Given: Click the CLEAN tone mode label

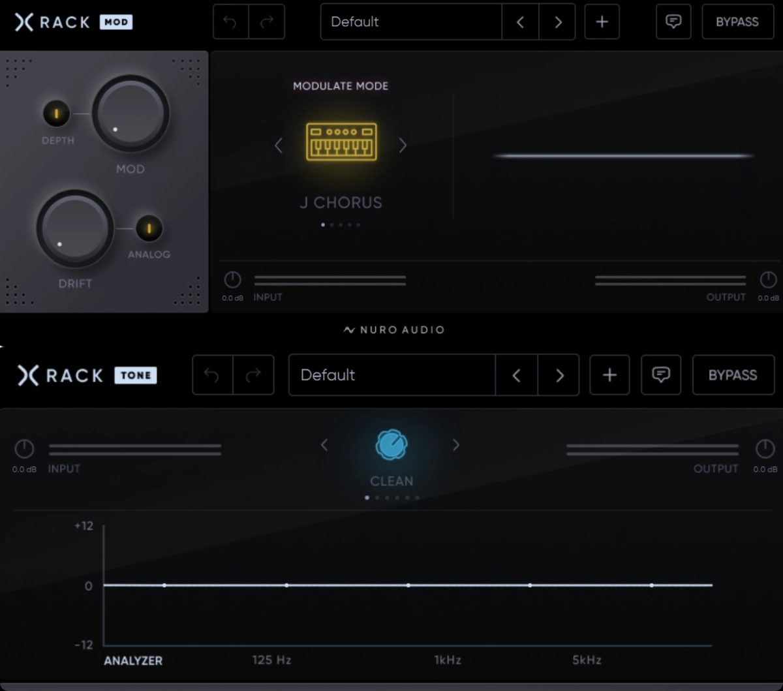Looking at the screenshot, I should click(x=391, y=481).
